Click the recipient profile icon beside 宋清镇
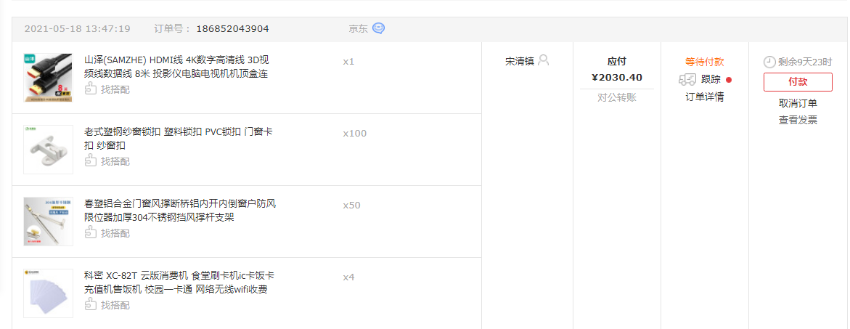850x329 pixels. (544, 60)
